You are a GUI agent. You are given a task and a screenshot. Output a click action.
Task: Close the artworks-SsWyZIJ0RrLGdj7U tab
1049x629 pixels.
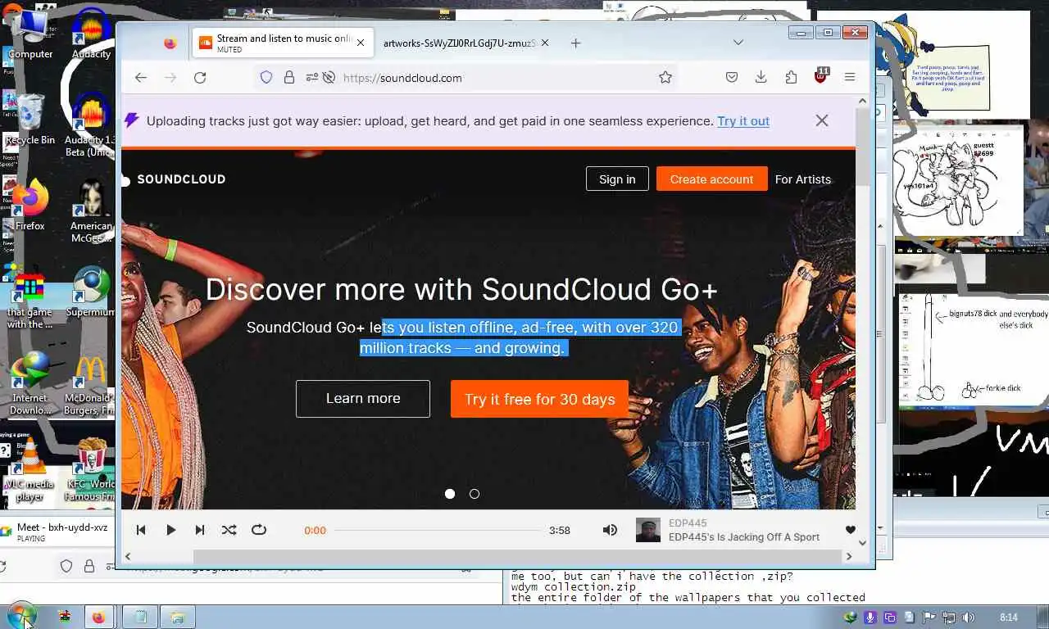click(x=545, y=43)
